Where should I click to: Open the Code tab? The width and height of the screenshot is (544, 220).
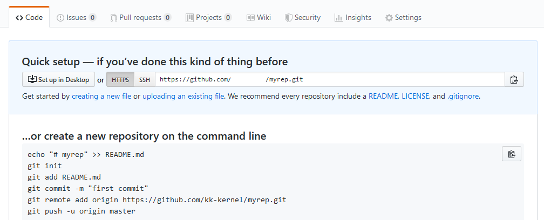[30, 17]
